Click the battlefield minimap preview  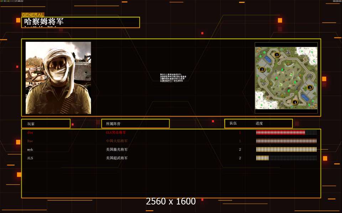[286, 78]
